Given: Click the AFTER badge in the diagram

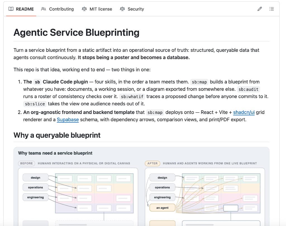Looking at the screenshot, I should (152, 163).
